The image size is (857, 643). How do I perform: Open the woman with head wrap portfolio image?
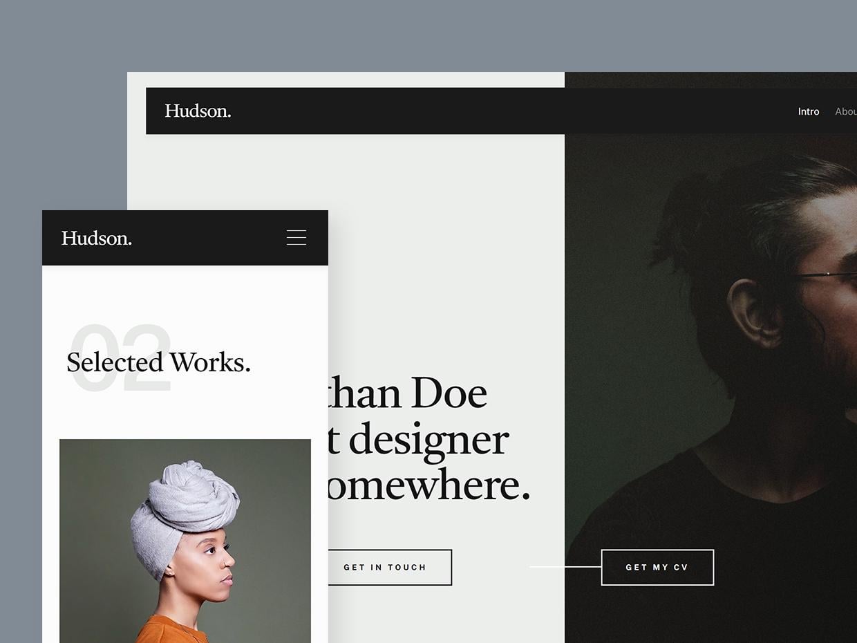(x=185, y=541)
